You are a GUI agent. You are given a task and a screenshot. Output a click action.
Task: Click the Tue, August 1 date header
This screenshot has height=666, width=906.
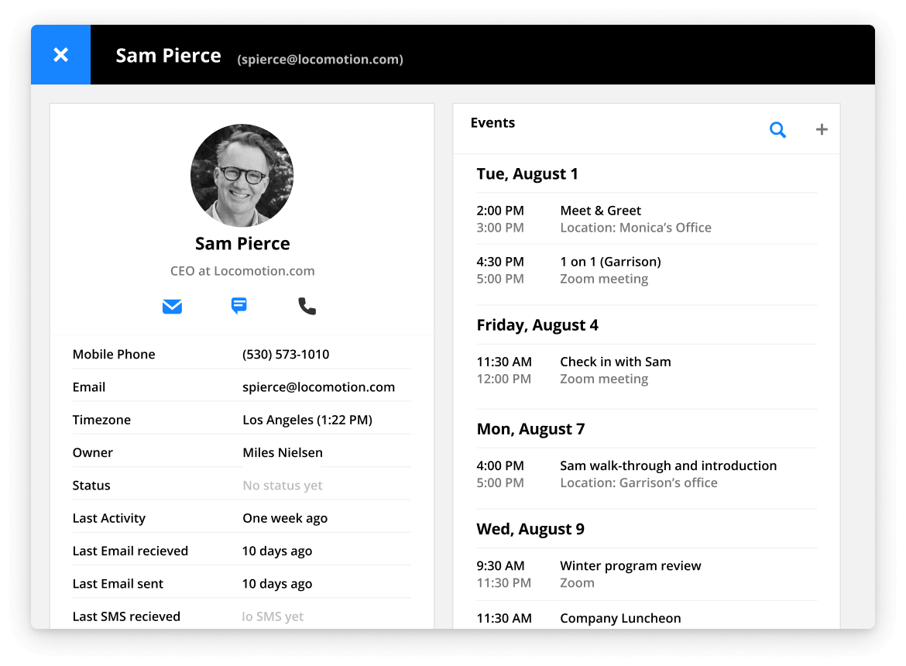coord(527,173)
